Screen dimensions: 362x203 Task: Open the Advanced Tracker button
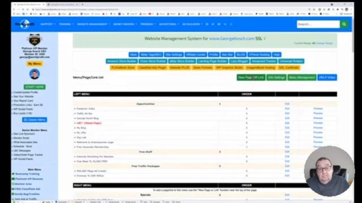[x=264, y=61]
